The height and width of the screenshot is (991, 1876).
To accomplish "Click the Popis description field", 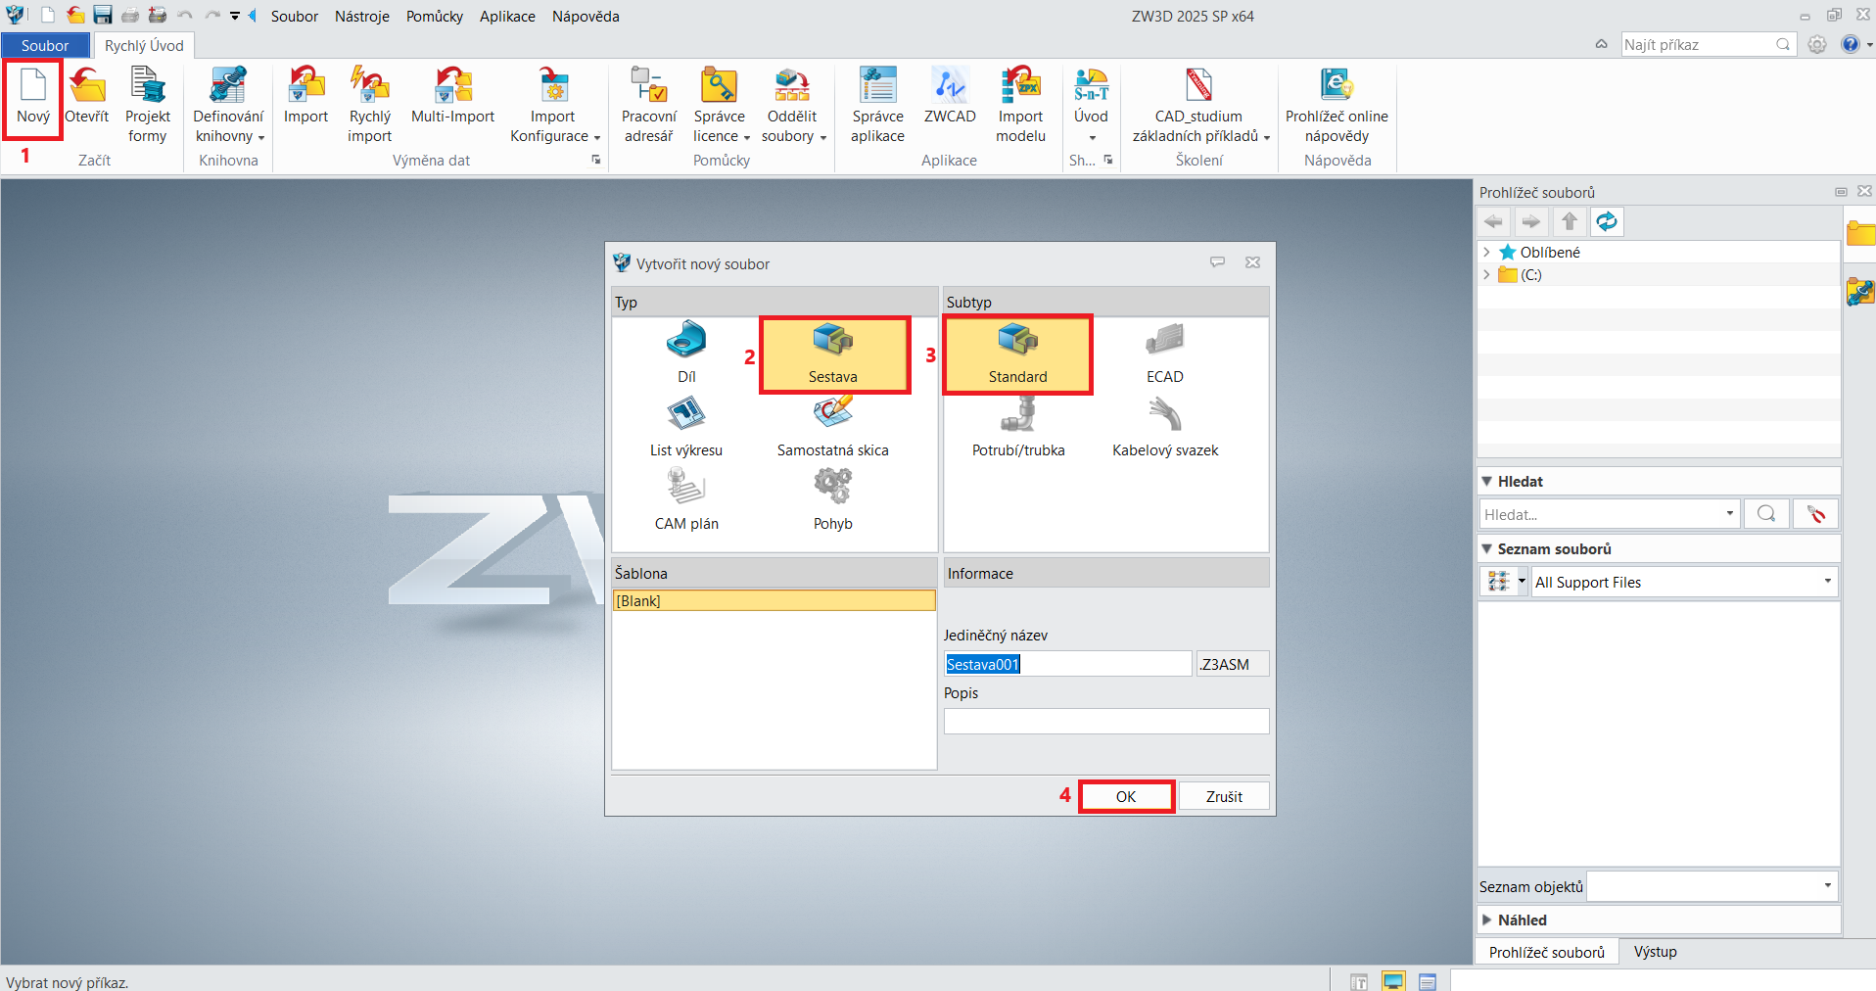I will (x=1105, y=722).
